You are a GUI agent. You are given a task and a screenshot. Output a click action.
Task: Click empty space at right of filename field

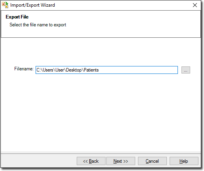pos(138,70)
